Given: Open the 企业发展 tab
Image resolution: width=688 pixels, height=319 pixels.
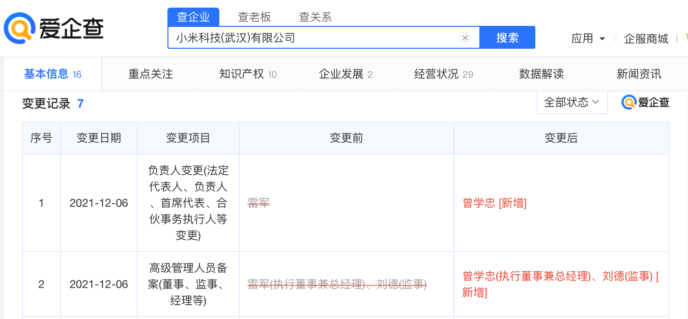Looking at the screenshot, I should (346, 74).
